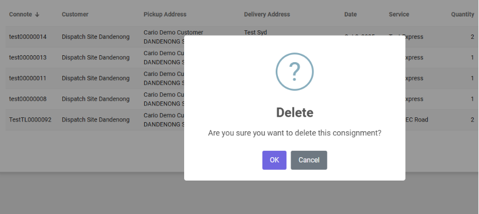479x214 pixels.
Task: Click the Delete dialog heading
Action: pyautogui.click(x=294, y=113)
